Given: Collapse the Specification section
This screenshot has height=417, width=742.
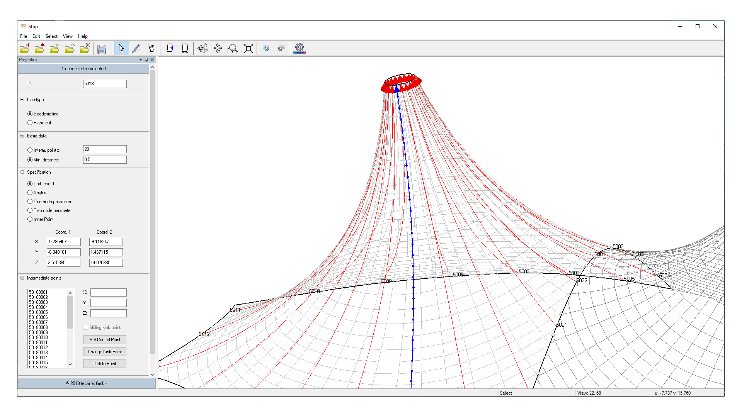Looking at the screenshot, I should [x=22, y=172].
